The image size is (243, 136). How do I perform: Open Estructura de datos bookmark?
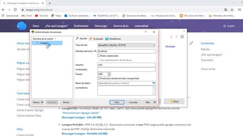coord(135,15)
